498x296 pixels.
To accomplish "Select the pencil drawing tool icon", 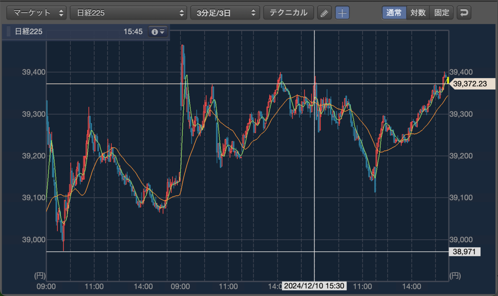I will click(x=325, y=13).
